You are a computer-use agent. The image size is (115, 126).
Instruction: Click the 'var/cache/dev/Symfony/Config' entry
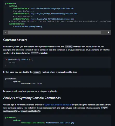29,27
